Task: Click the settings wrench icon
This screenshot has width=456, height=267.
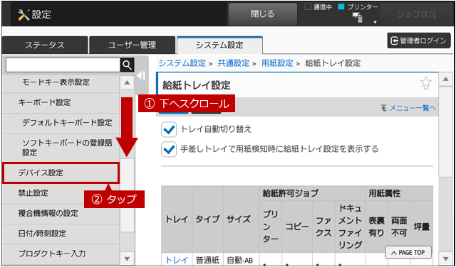Action: (24, 14)
